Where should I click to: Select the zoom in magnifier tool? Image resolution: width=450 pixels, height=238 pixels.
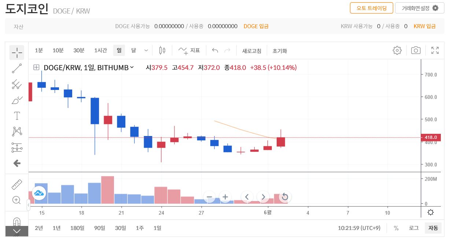(17, 200)
